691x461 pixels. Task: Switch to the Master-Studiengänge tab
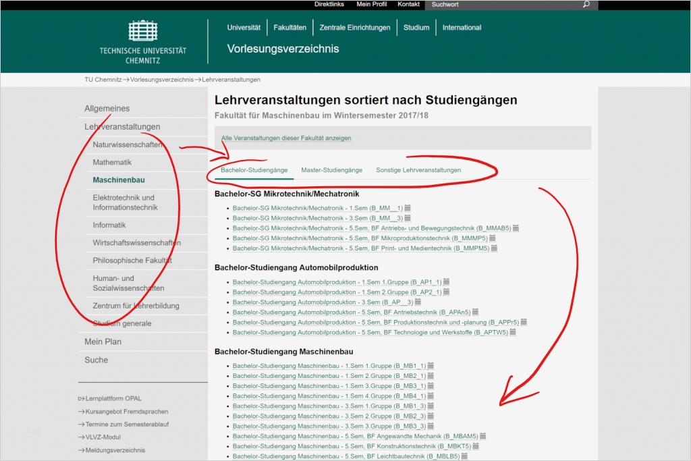[332, 170]
